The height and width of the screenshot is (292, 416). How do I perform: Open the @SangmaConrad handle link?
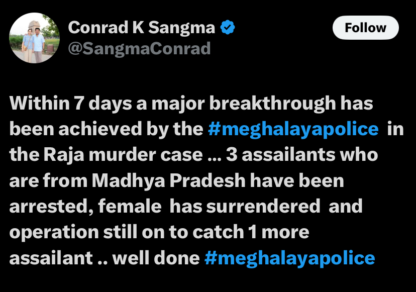[139, 49]
